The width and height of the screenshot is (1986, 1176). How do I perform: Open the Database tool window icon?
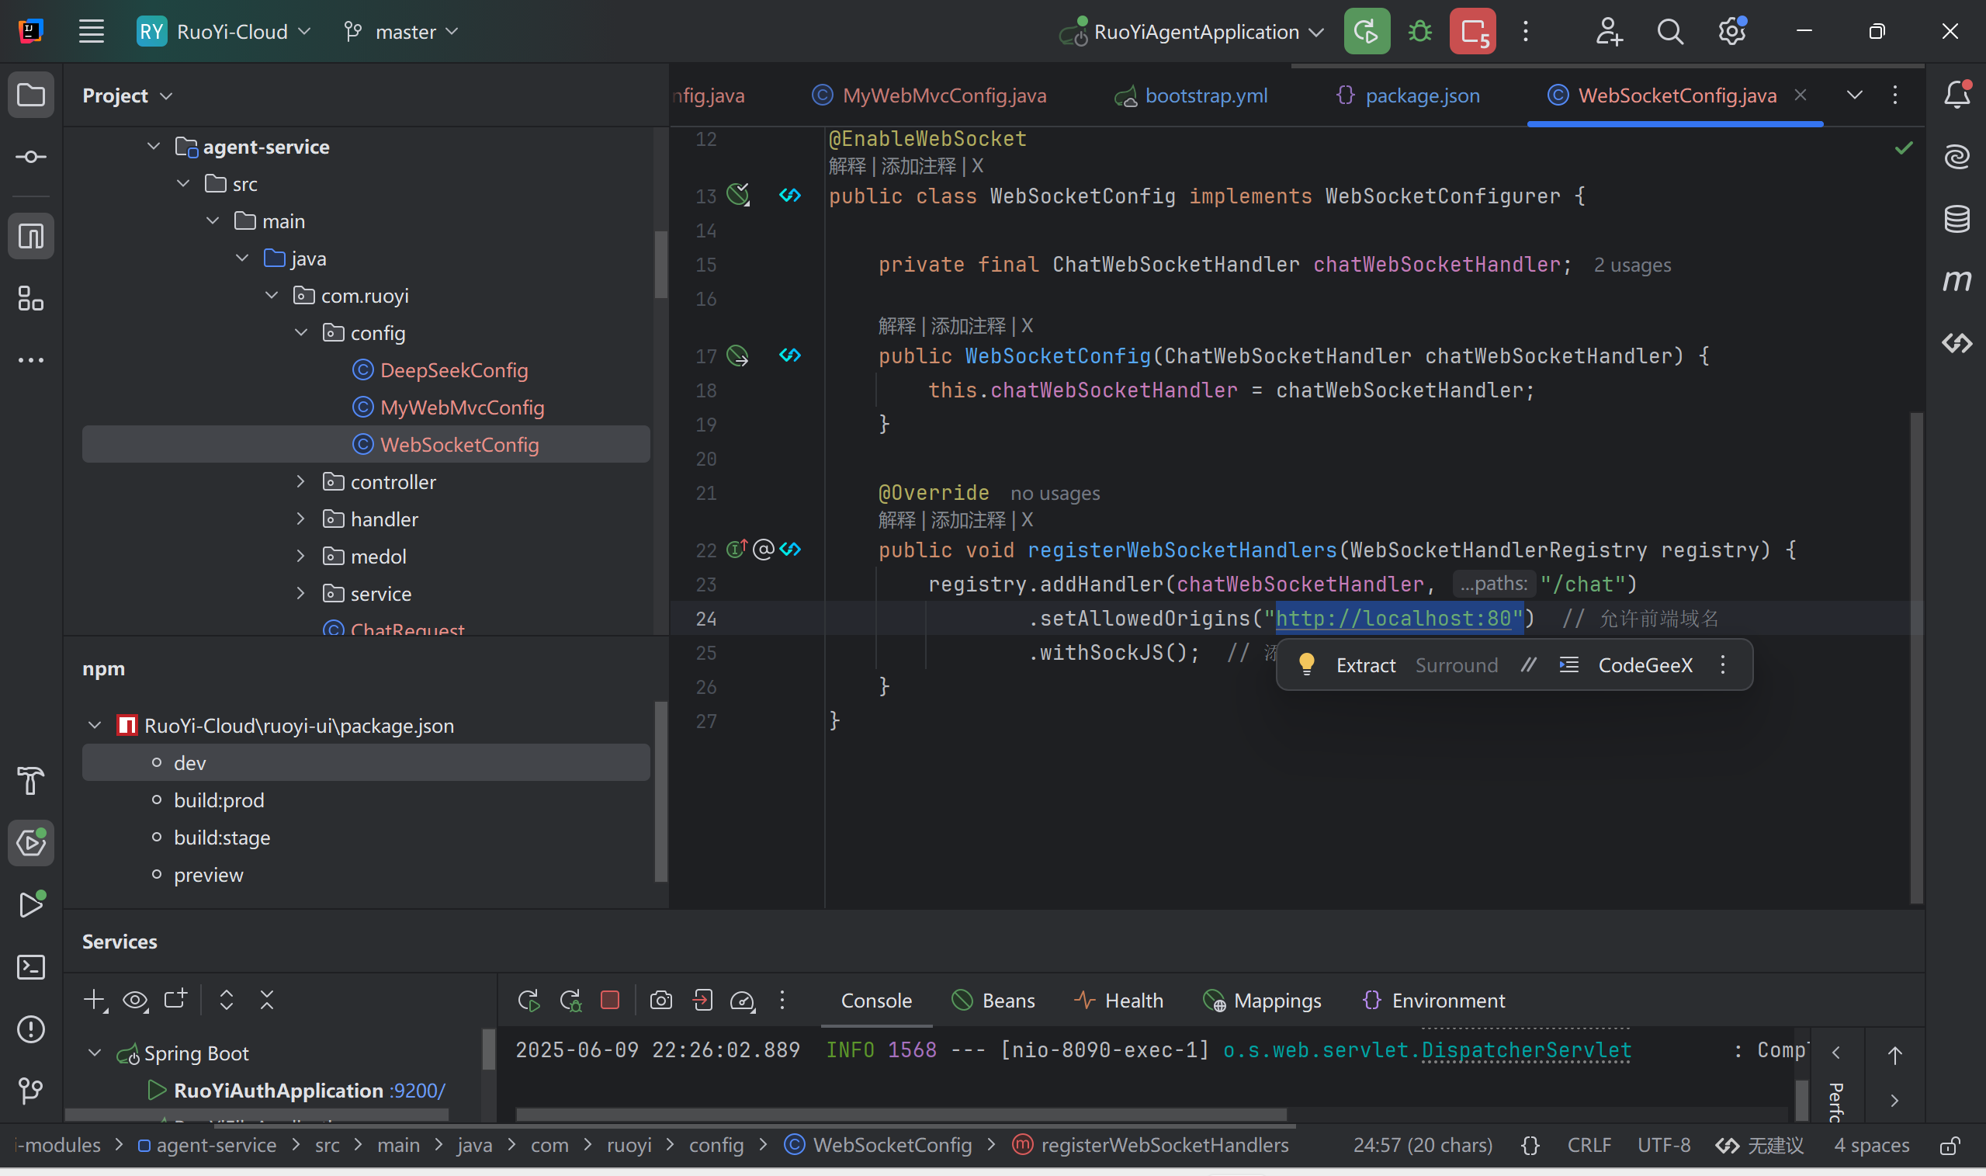coord(1957,219)
